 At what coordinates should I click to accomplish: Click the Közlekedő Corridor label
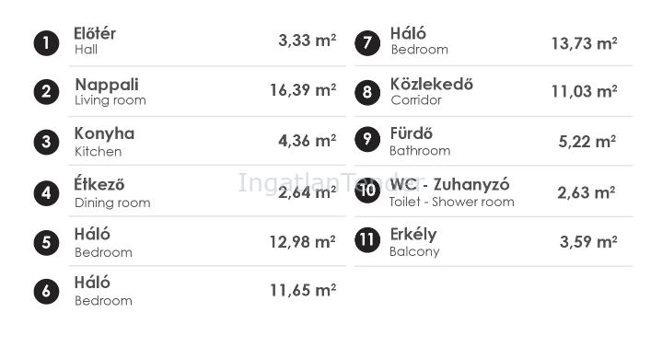pyautogui.click(x=432, y=91)
